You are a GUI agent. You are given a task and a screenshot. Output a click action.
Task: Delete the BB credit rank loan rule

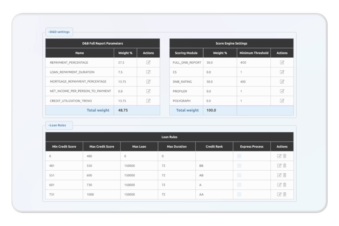(x=285, y=166)
